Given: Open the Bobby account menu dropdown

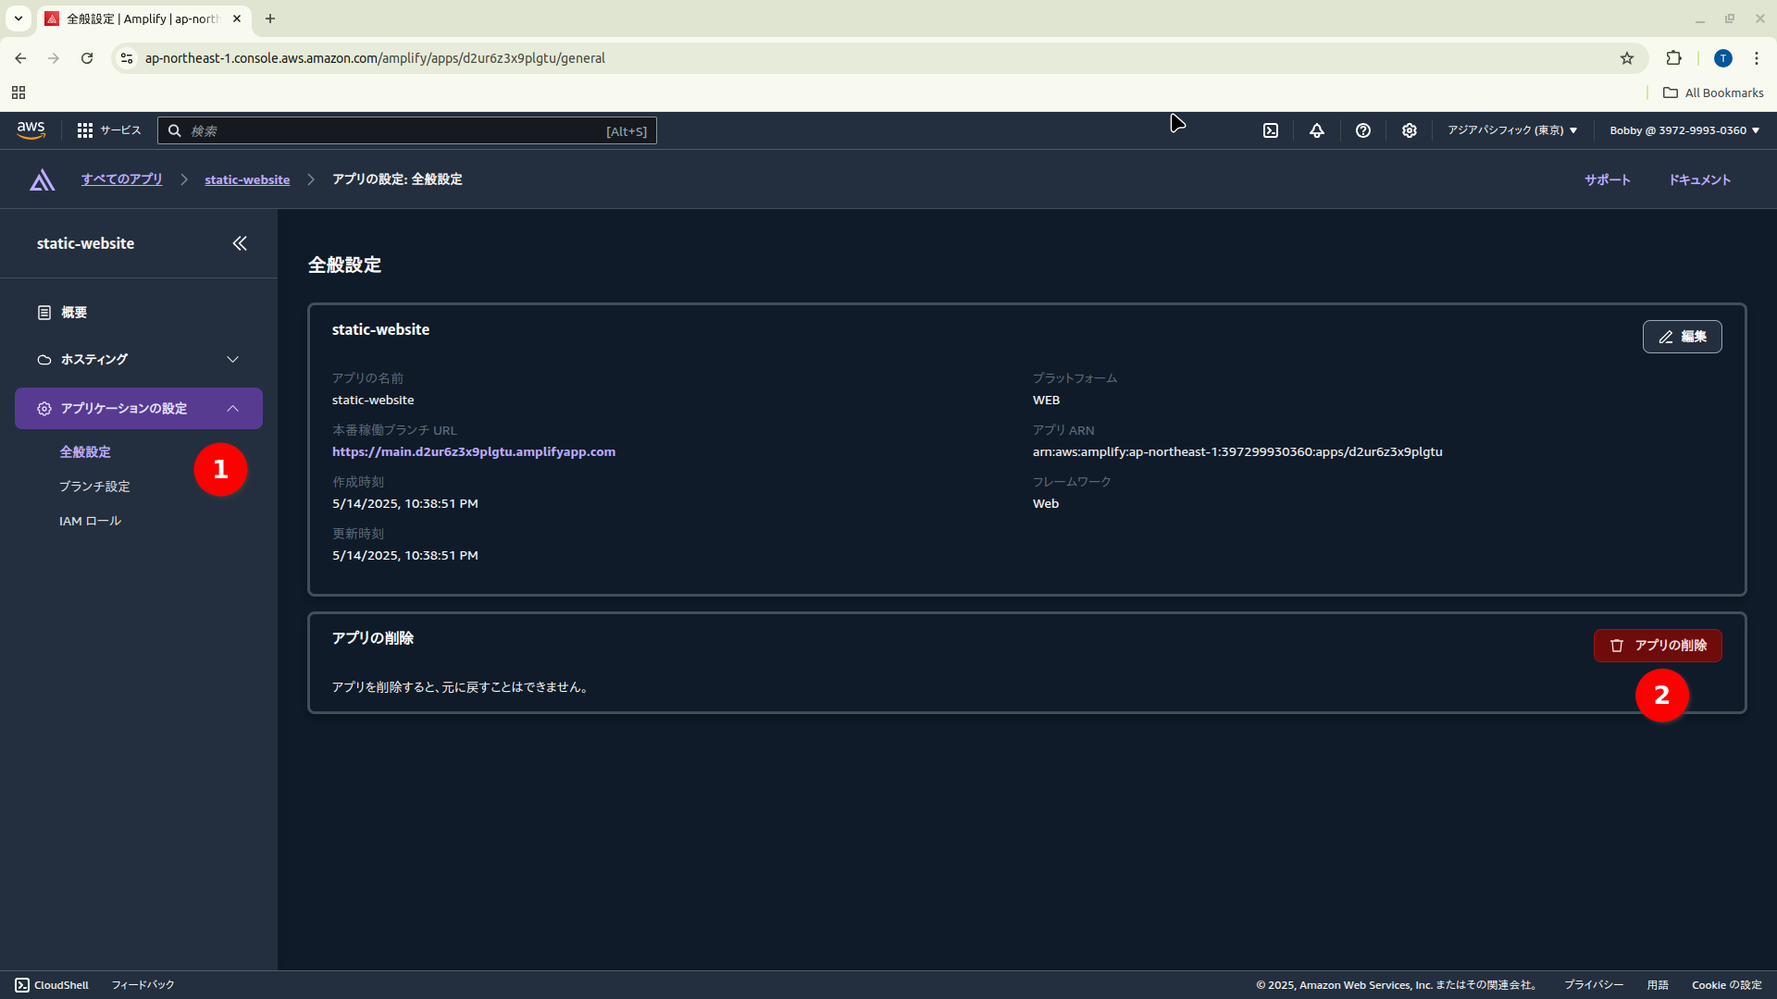Looking at the screenshot, I should (1684, 130).
